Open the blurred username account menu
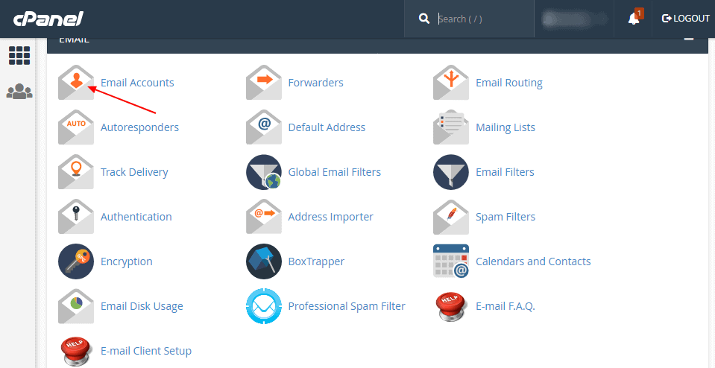The height and width of the screenshot is (368, 715). click(575, 19)
